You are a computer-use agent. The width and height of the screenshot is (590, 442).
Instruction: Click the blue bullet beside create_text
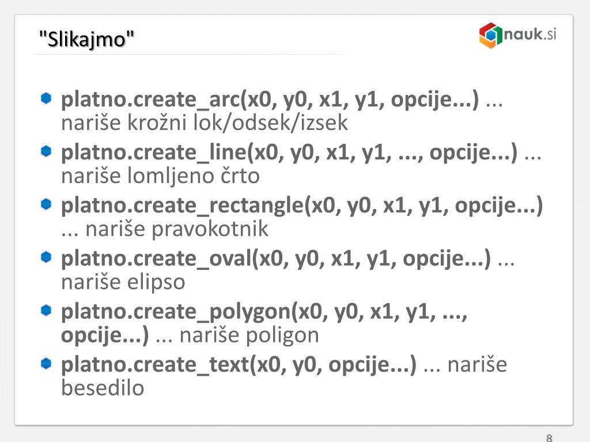pos(46,364)
